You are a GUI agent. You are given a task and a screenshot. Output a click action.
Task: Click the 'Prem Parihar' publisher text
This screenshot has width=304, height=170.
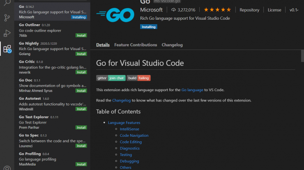pos(29,128)
